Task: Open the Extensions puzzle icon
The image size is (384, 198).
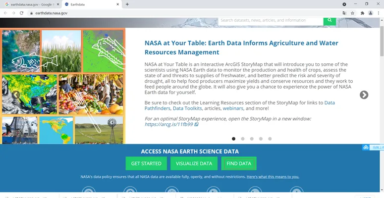Action: 363,13
